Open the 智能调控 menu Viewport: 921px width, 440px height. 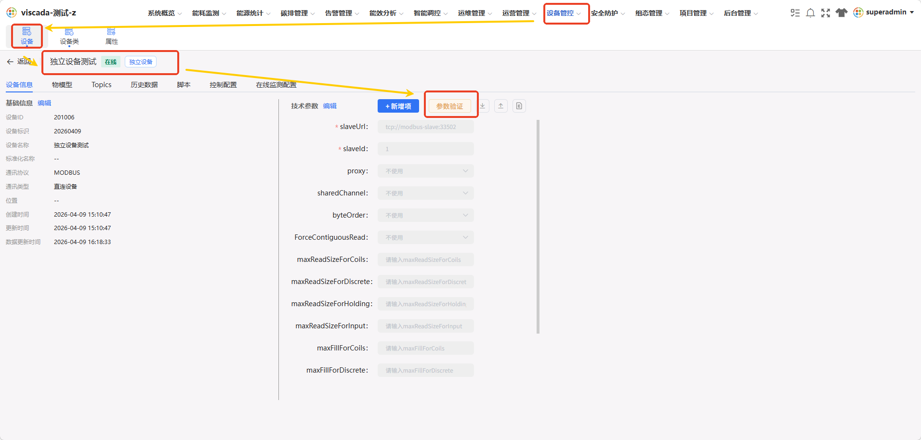point(431,13)
